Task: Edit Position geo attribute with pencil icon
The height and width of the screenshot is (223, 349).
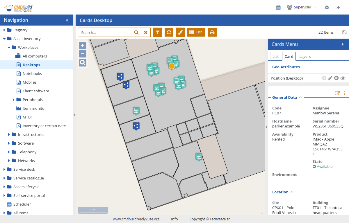Action: click(x=330, y=78)
